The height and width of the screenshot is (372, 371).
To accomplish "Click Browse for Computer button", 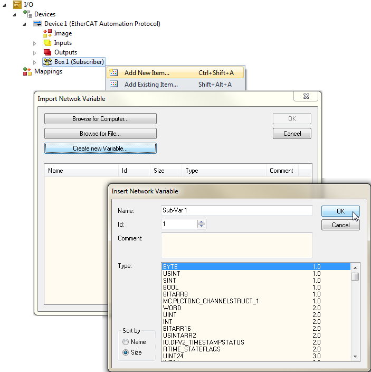I will [100, 118].
